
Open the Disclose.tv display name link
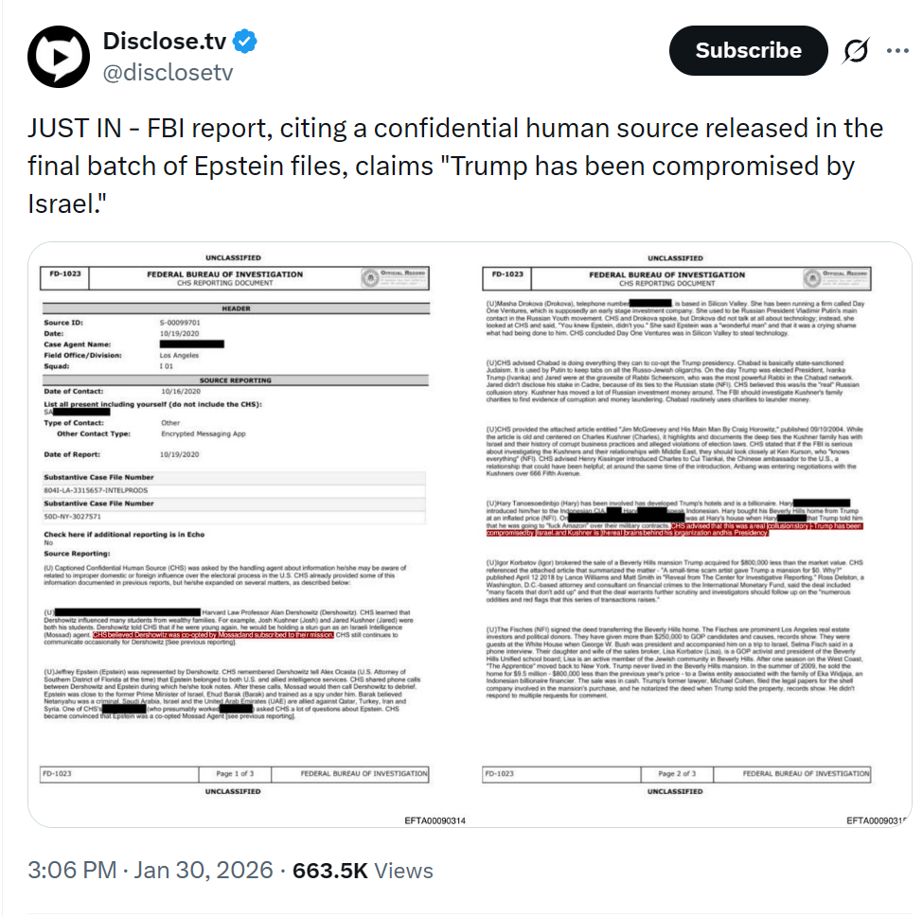[166, 43]
